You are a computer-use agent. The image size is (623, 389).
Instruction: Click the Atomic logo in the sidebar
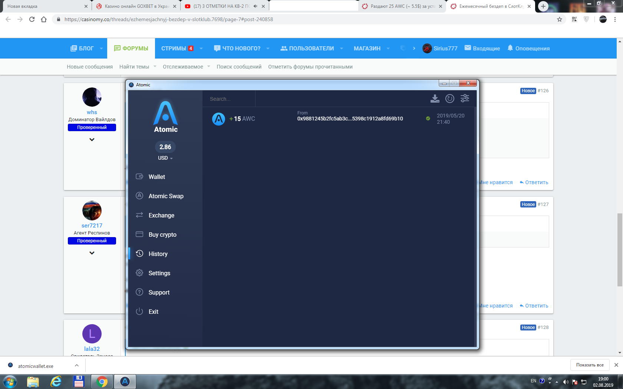[x=165, y=117]
